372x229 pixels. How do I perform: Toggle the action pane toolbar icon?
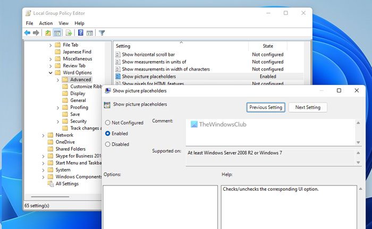point(90,33)
